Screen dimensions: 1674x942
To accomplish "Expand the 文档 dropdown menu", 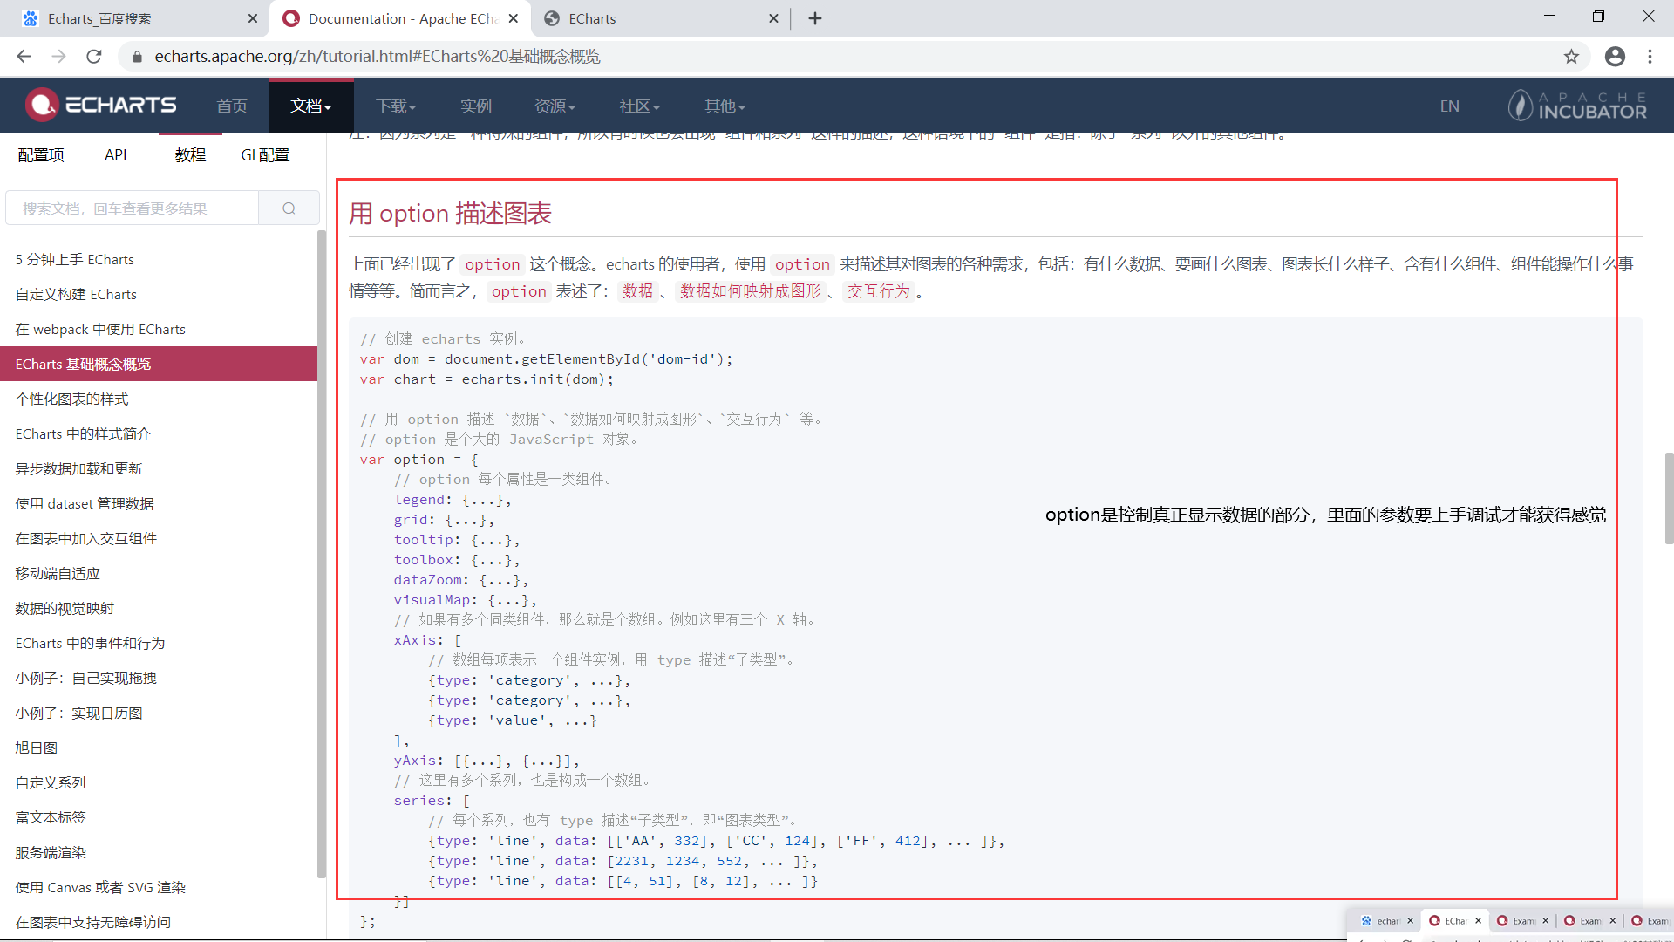I will coord(310,106).
